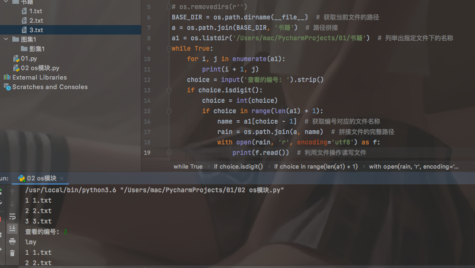475x268 pixels.
Task: Click 'os.path.dirname' on line 6
Action: pyautogui.click(x=242, y=17)
